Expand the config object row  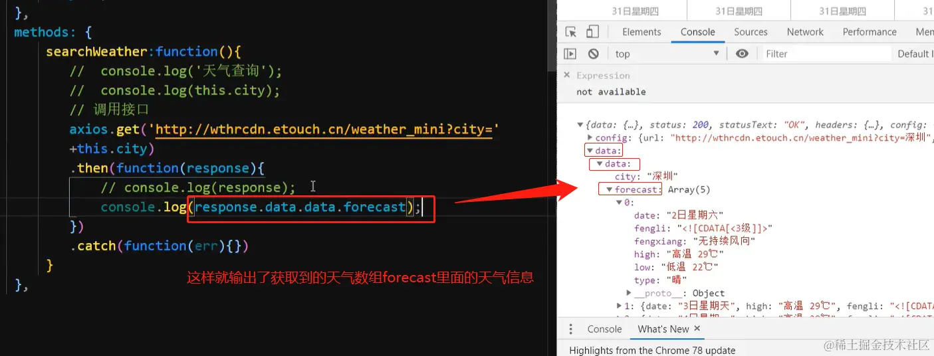[590, 138]
